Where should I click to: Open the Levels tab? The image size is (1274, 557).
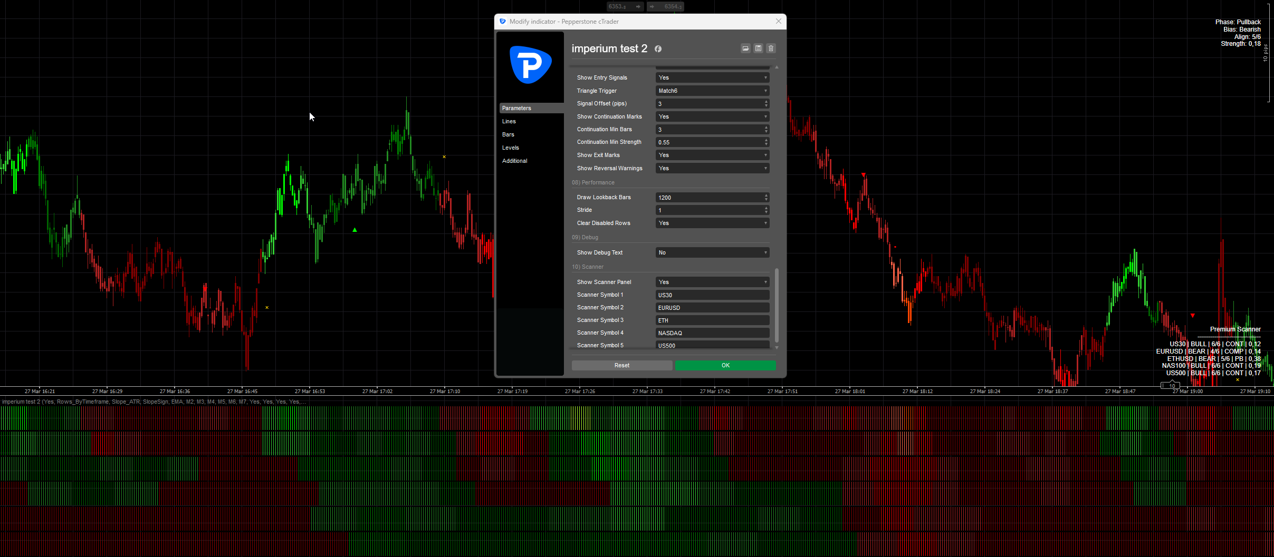510,148
